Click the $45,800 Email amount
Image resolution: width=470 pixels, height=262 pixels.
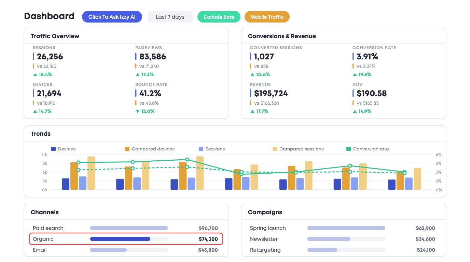tap(208, 250)
